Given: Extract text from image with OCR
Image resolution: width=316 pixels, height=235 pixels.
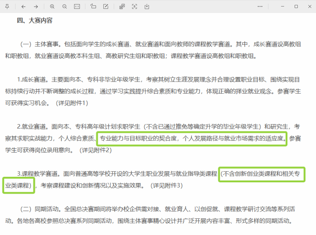Looking at the screenshot, I should pos(135,6).
